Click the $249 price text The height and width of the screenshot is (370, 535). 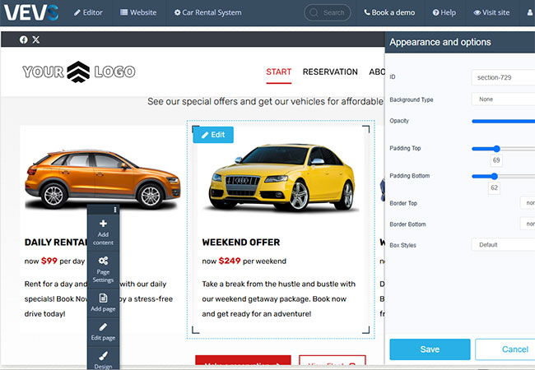(x=230, y=261)
